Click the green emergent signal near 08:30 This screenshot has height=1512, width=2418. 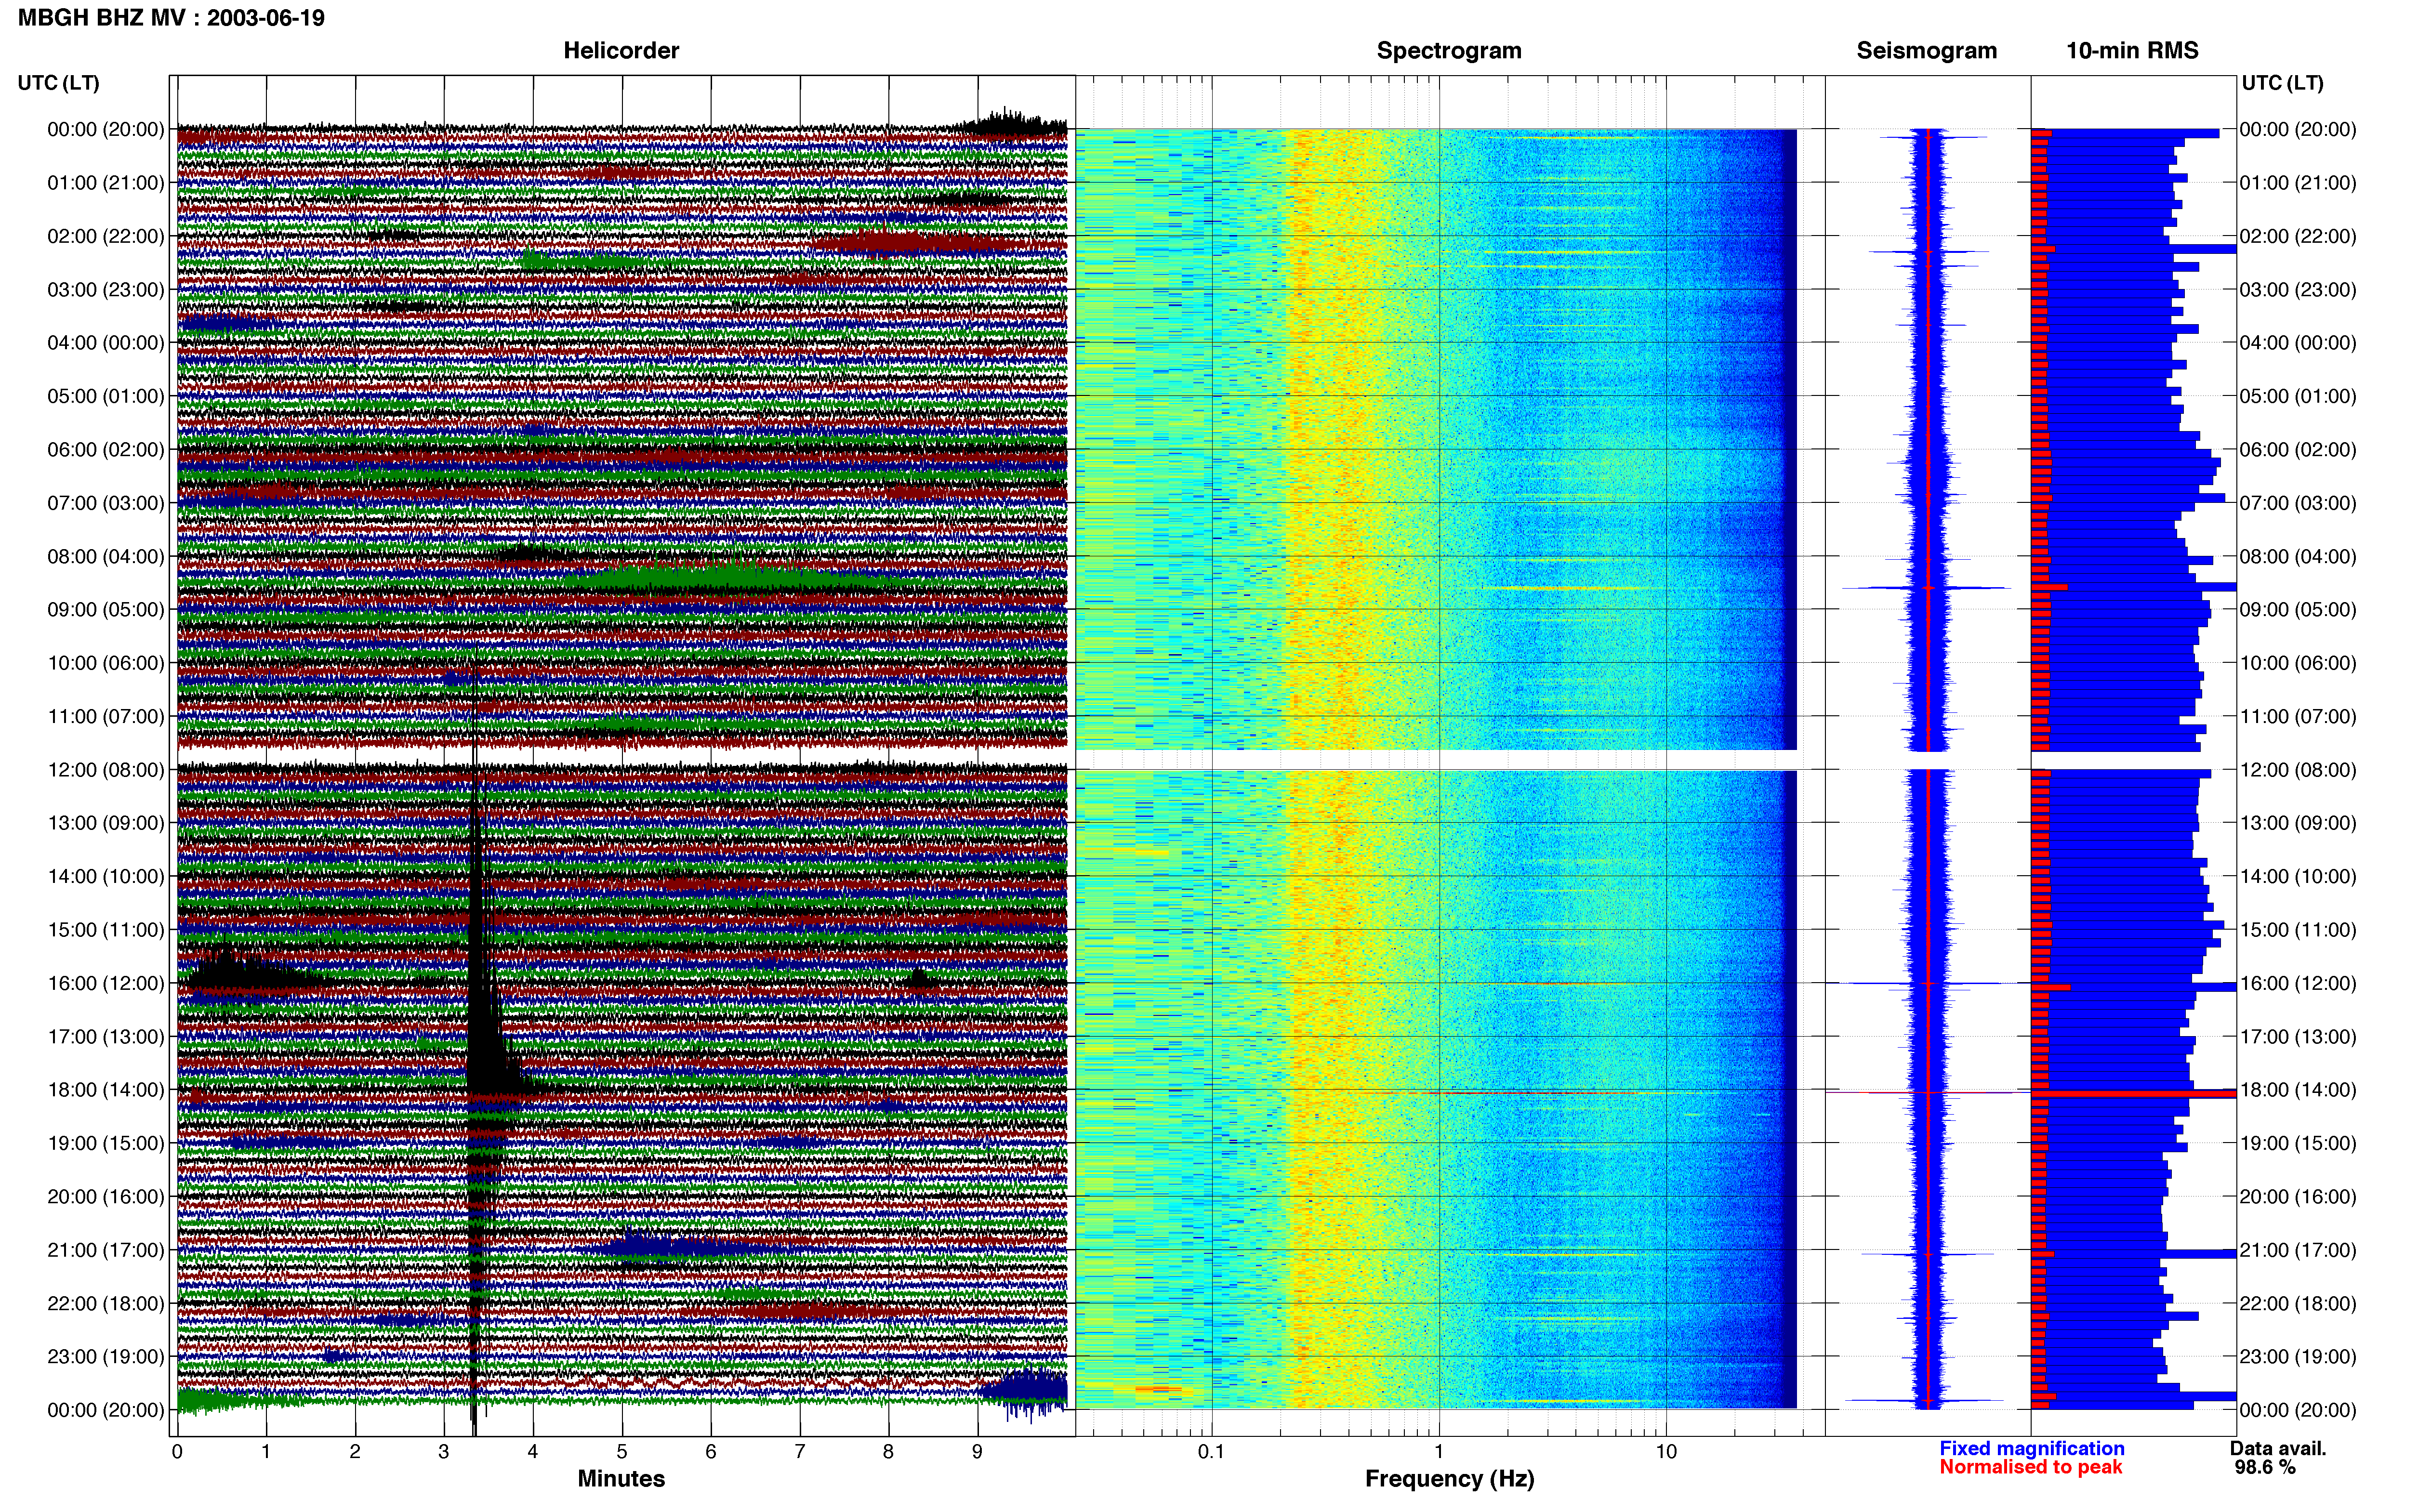pyautogui.click(x=720, y=578)
